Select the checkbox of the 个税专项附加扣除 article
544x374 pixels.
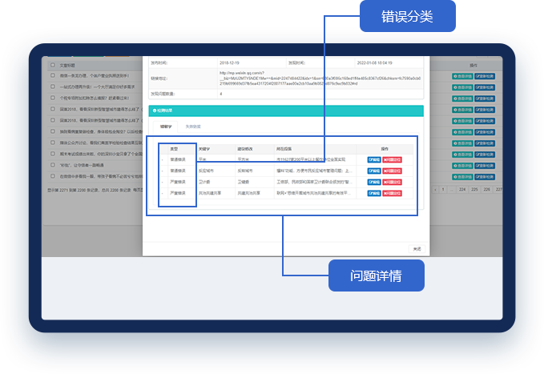(x=53, y=98)
